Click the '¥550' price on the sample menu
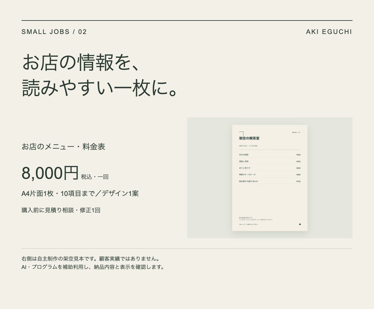Screen dimensions: 374x309 point(298,155)
